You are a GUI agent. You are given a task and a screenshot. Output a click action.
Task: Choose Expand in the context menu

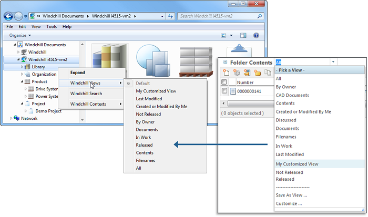91,73
